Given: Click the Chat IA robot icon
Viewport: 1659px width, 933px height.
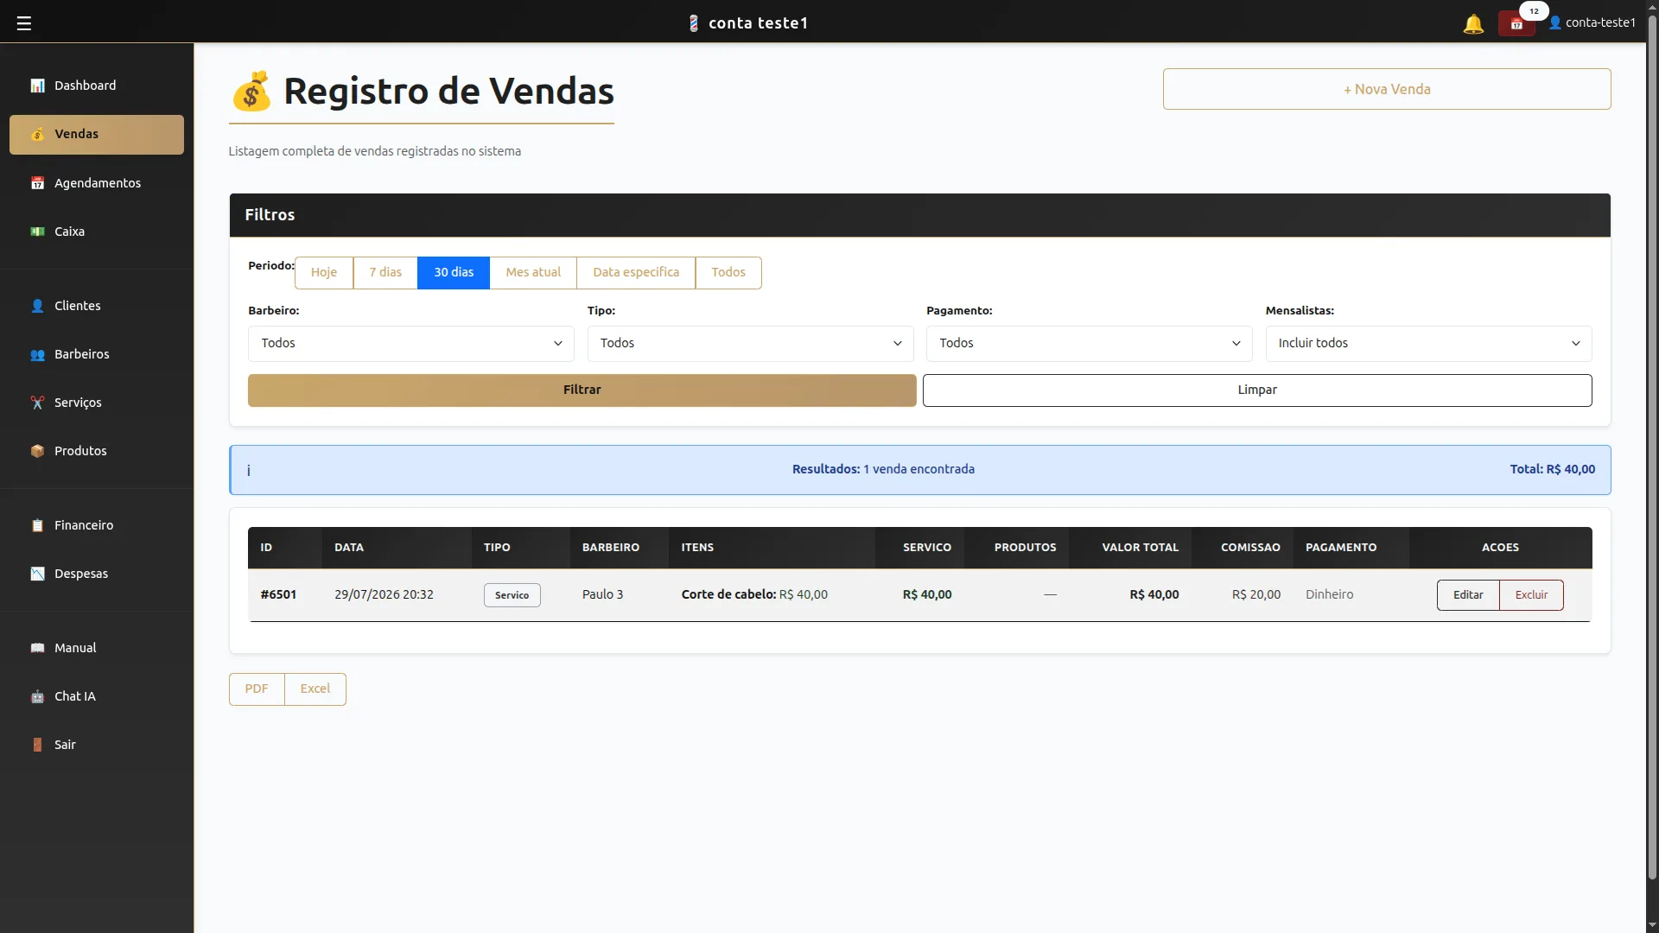Looking at the screenshot, I should (37, 696).
